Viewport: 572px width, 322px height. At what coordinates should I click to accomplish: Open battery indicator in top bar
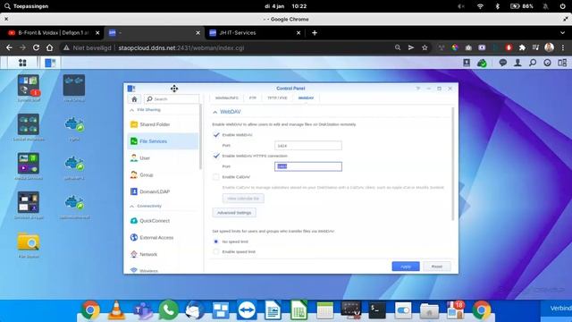click(x=522, y=6)
